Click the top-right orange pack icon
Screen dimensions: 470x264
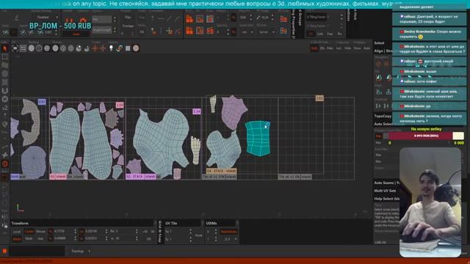pos(210,19)
